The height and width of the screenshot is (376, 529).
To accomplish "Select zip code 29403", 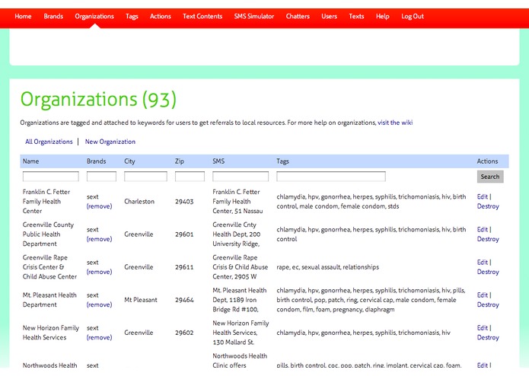I will (184, 202).
